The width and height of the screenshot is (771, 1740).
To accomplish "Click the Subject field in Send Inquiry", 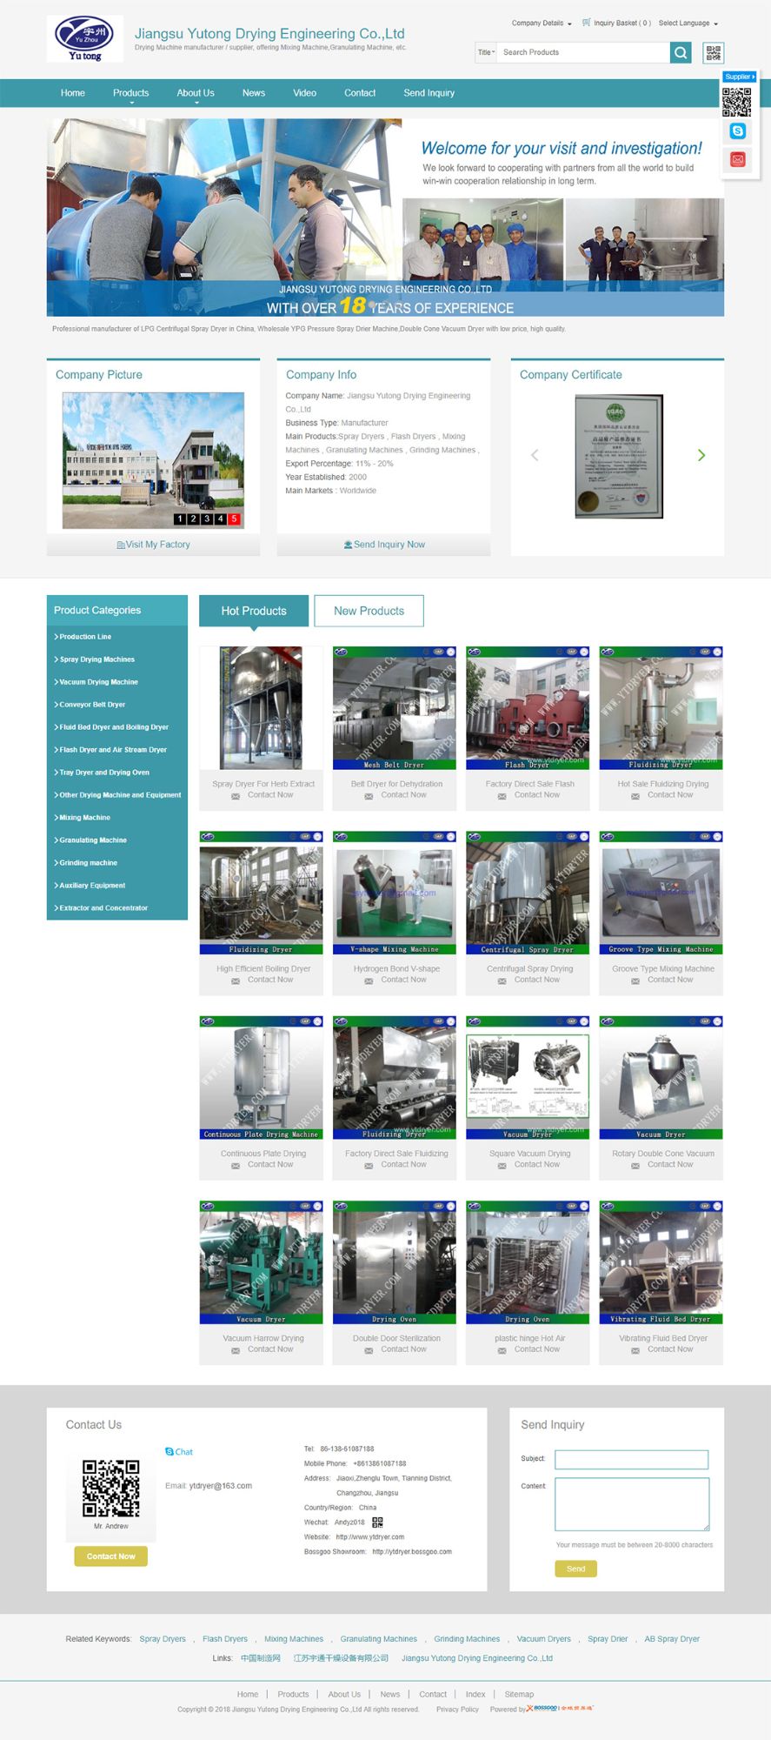I will coord(632,1460).
